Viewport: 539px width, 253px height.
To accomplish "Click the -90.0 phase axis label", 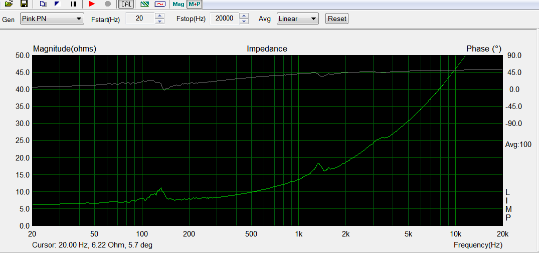I will tap(513, 123).
